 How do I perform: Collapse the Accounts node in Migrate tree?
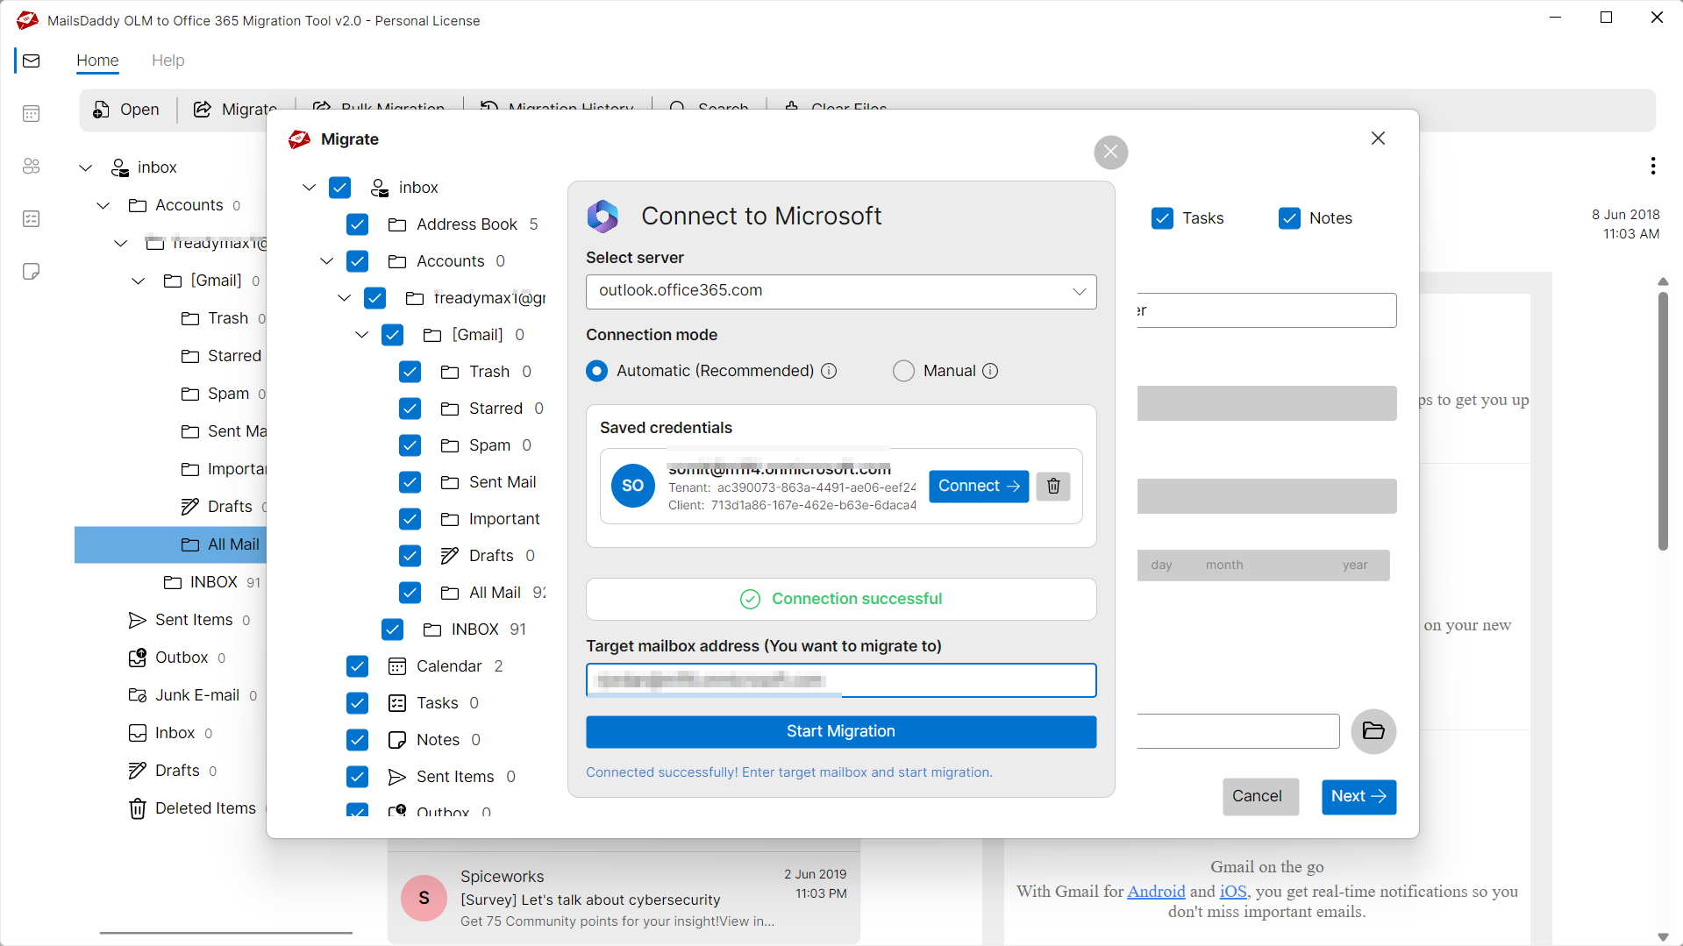point(326,261)
